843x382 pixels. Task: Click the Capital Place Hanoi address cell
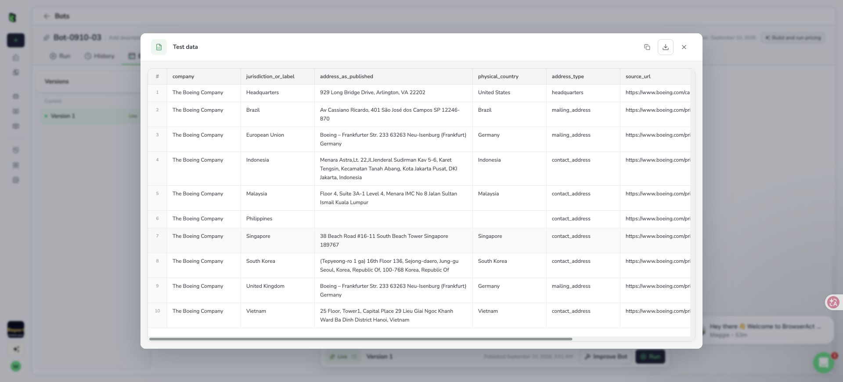click(x=393, y=315)
